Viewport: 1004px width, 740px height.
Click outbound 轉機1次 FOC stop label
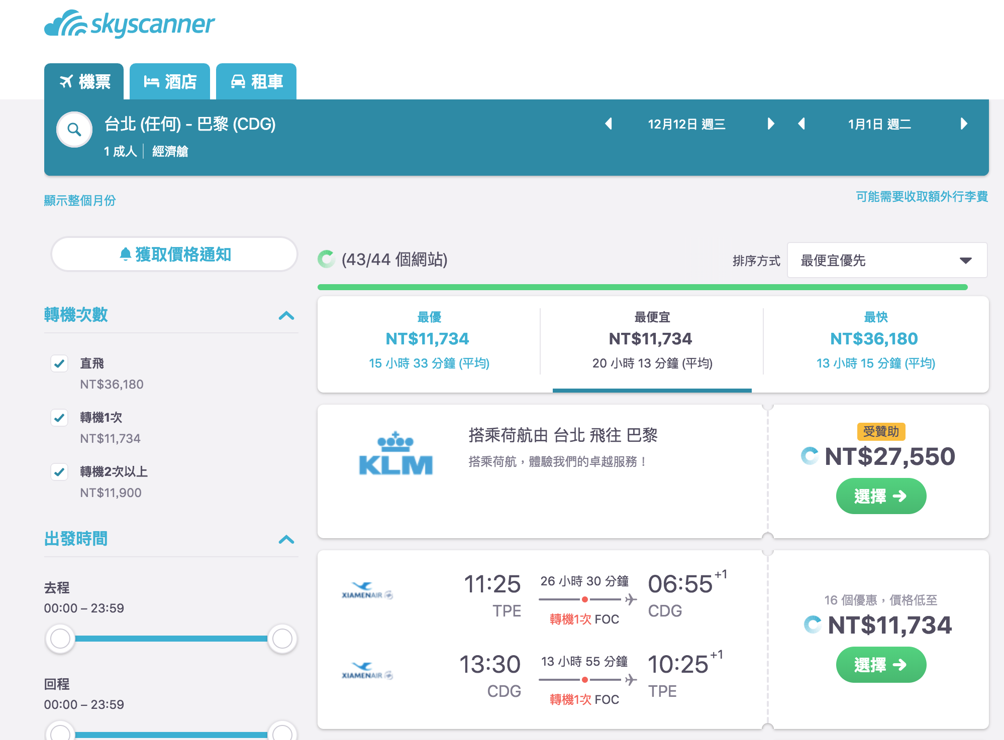pos(584,619)
